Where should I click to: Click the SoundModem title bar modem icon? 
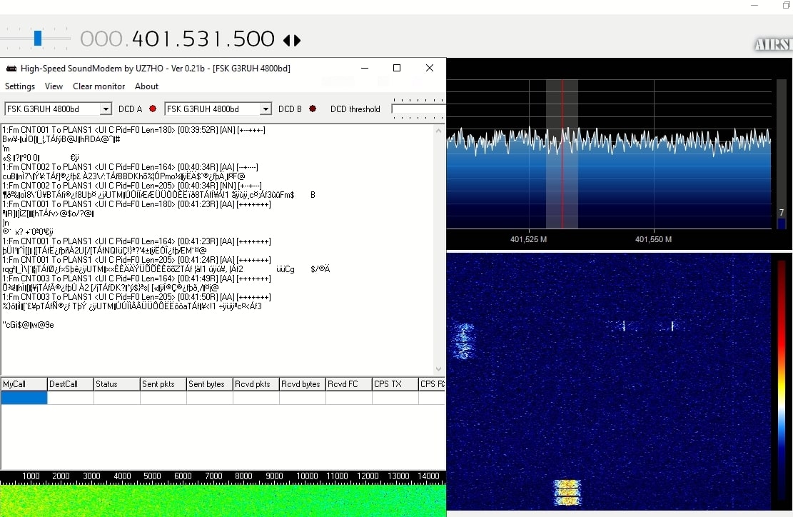click(11, 69)
